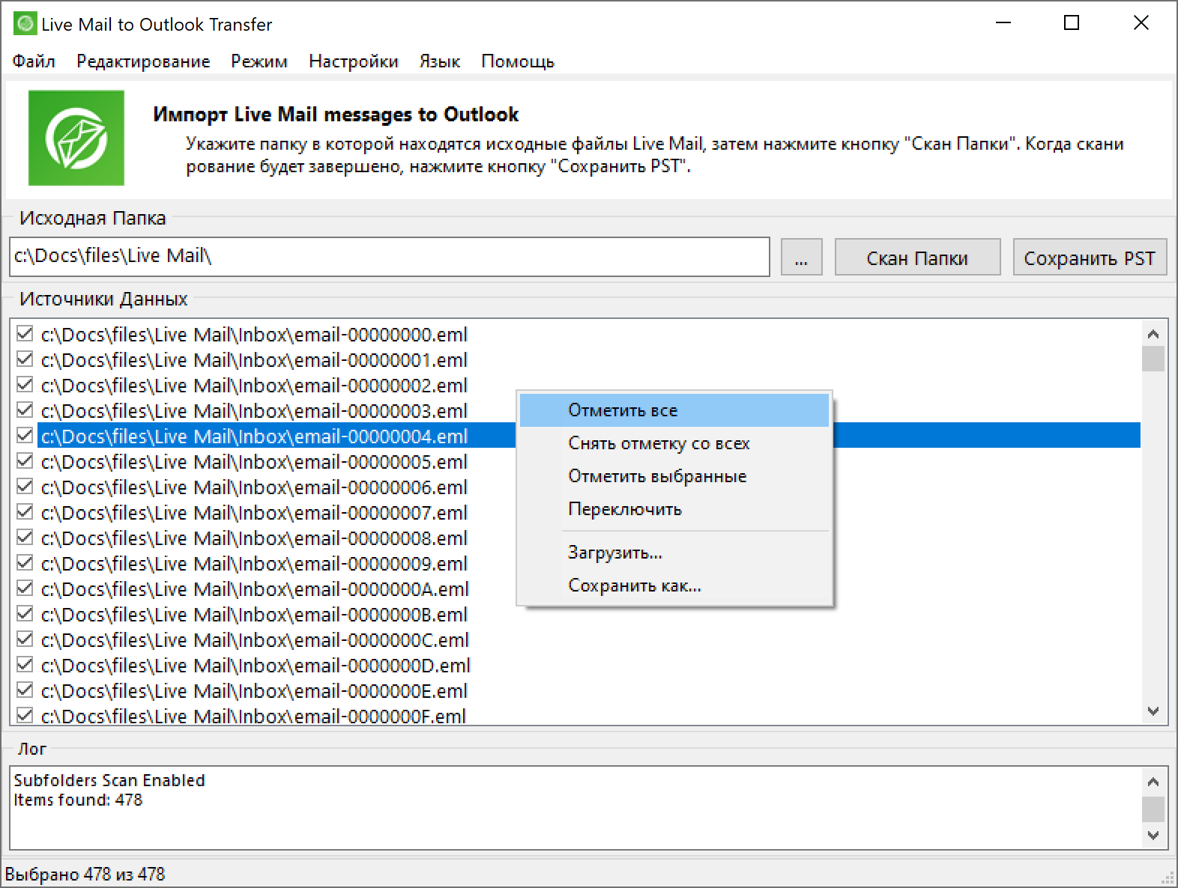
Task: Choose Снять отметку со всех
Action: point(674,443)
